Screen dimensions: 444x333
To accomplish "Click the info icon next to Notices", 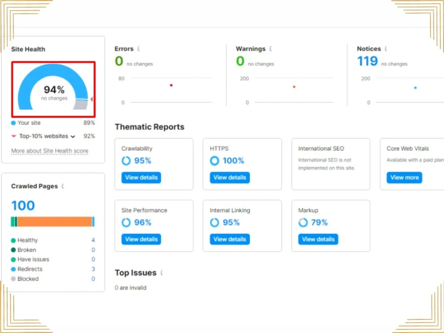I will tap(386, 49).
